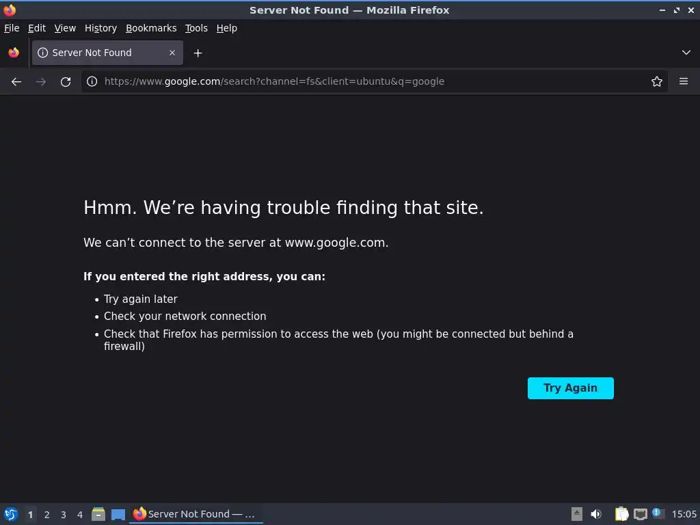This screenshot has width=700, height=525.
Task: Close the Server Not Found tab
Action: click(x=172, y=53)
